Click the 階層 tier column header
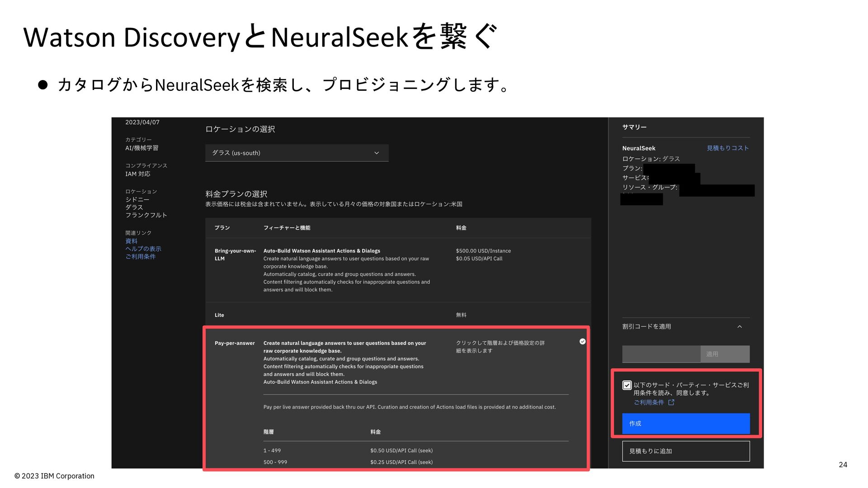The image size is (868, 488). (x=269, y=432)
